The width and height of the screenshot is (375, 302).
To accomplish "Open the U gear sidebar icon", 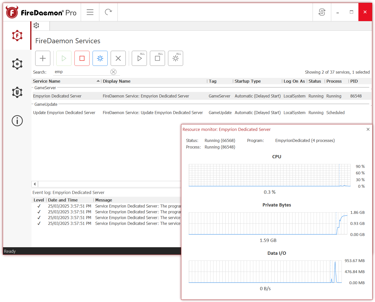I will click(17, 92).
